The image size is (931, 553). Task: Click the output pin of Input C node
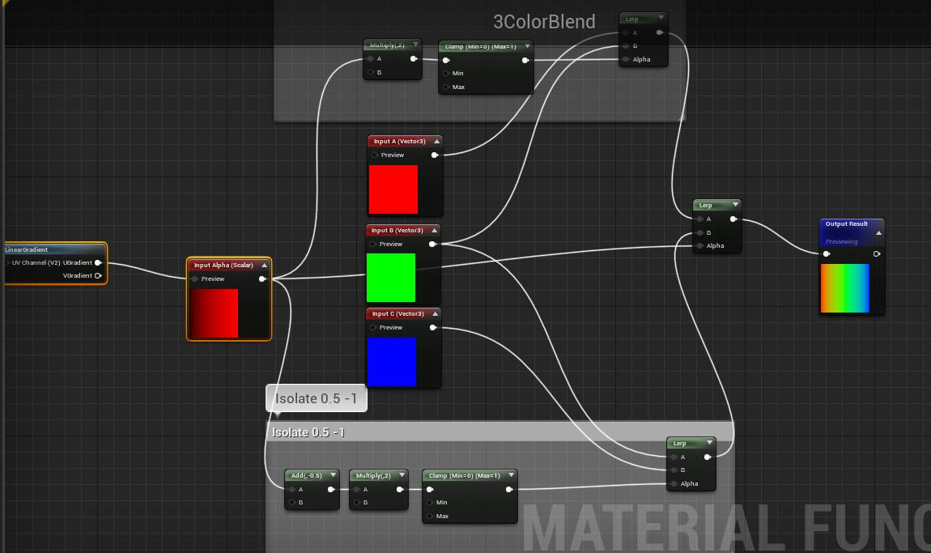(x=433, y=327)
